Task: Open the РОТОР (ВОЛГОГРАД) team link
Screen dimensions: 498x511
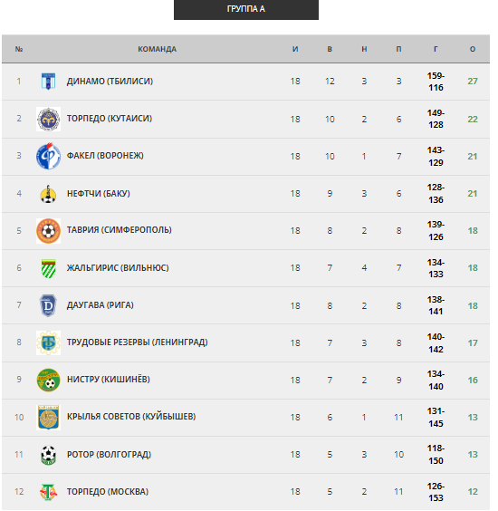Action: (x=110, y=455)
